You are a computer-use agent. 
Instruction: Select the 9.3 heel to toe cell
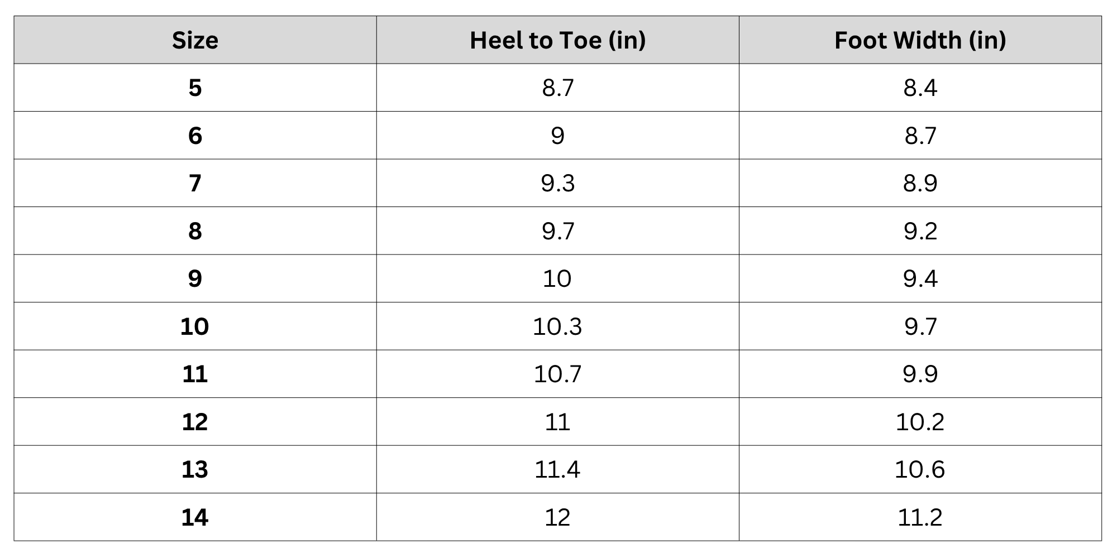click(557, 183)
